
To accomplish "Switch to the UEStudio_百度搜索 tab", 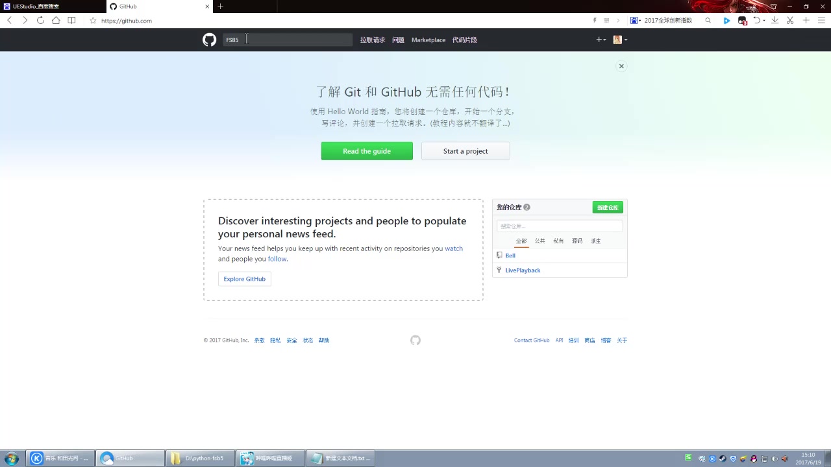I will tap(53, 6).
